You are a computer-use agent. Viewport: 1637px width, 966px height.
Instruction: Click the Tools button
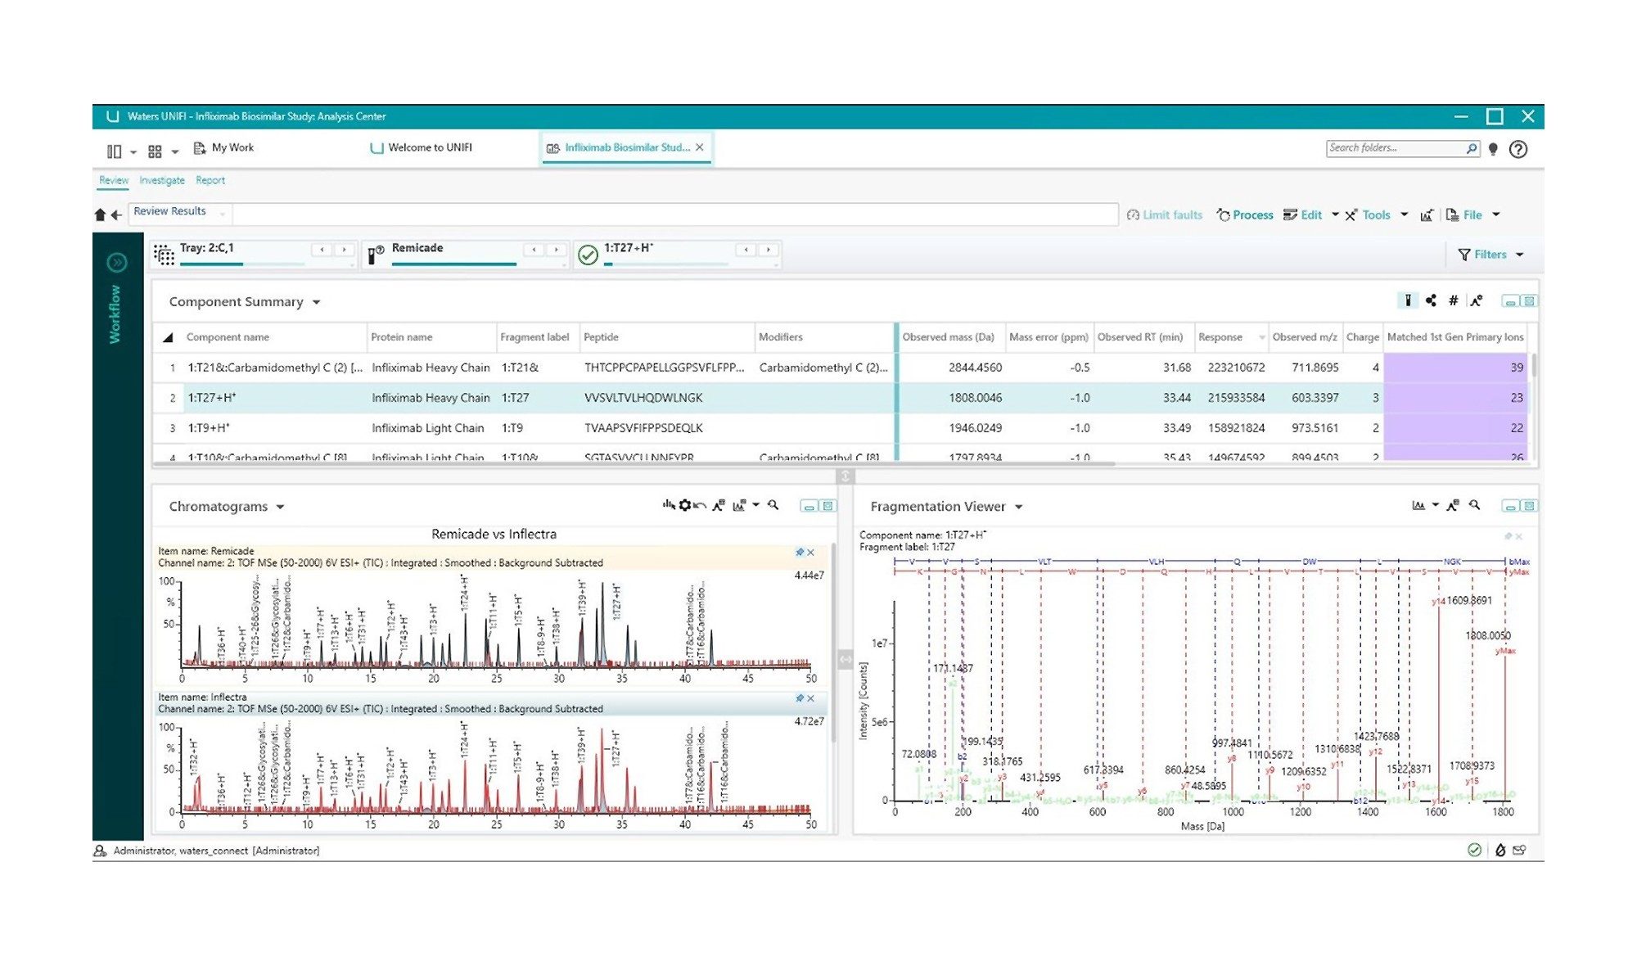pos(1368,215)
